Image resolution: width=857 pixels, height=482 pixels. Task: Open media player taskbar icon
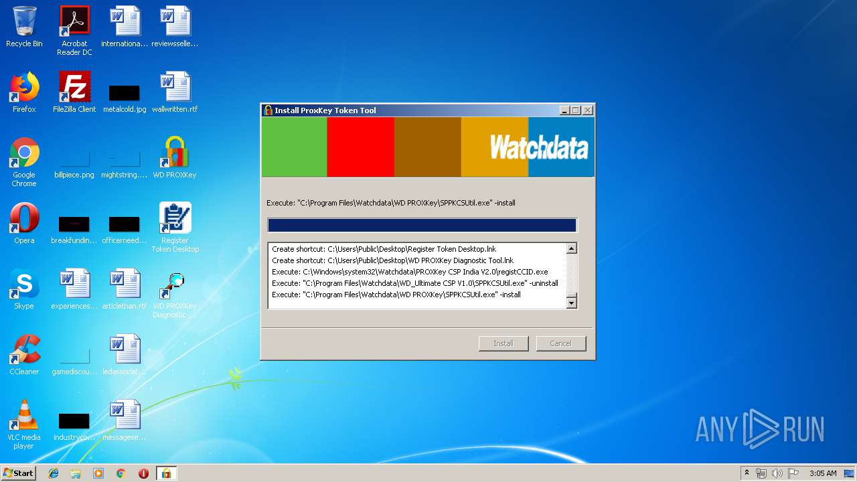pyautogui.click(x=98, y=473)
